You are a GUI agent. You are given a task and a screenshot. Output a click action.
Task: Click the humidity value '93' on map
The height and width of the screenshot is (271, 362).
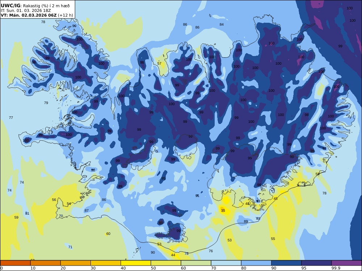[x=258, y=201]
